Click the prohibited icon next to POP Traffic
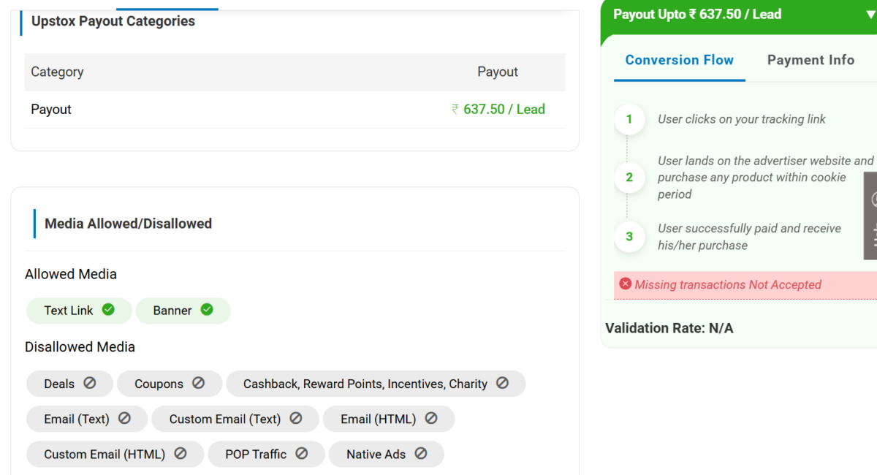877x475 pixels. click(x=301, y=454)
